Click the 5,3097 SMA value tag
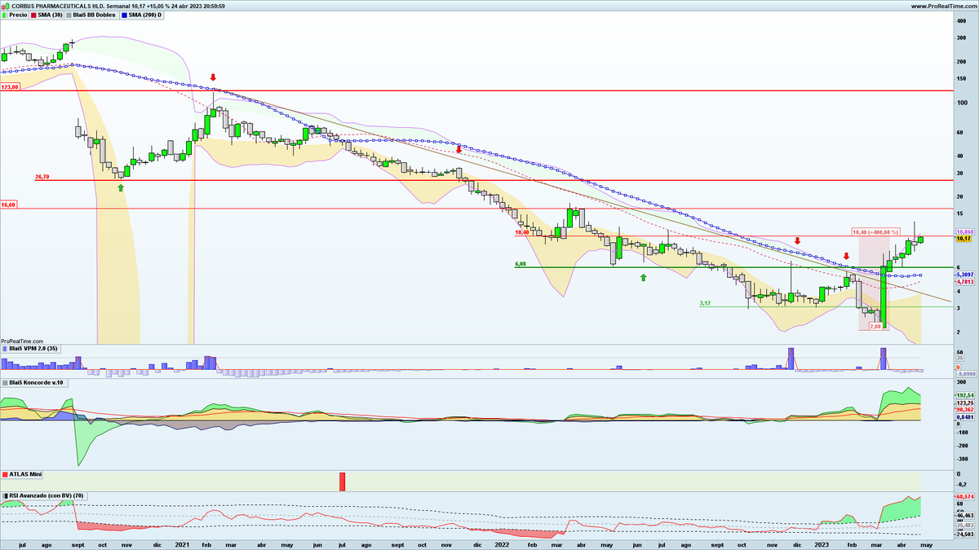The width and height of the screenshot is (979, 550). pyautogui.click(x=963, y=275)
